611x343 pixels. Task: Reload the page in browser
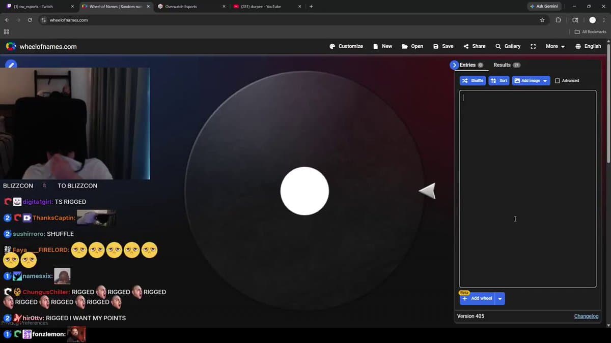[30, 20]
